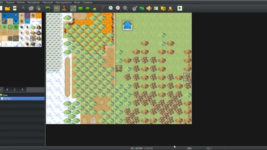Start playtest with green play button

(180, 8)
